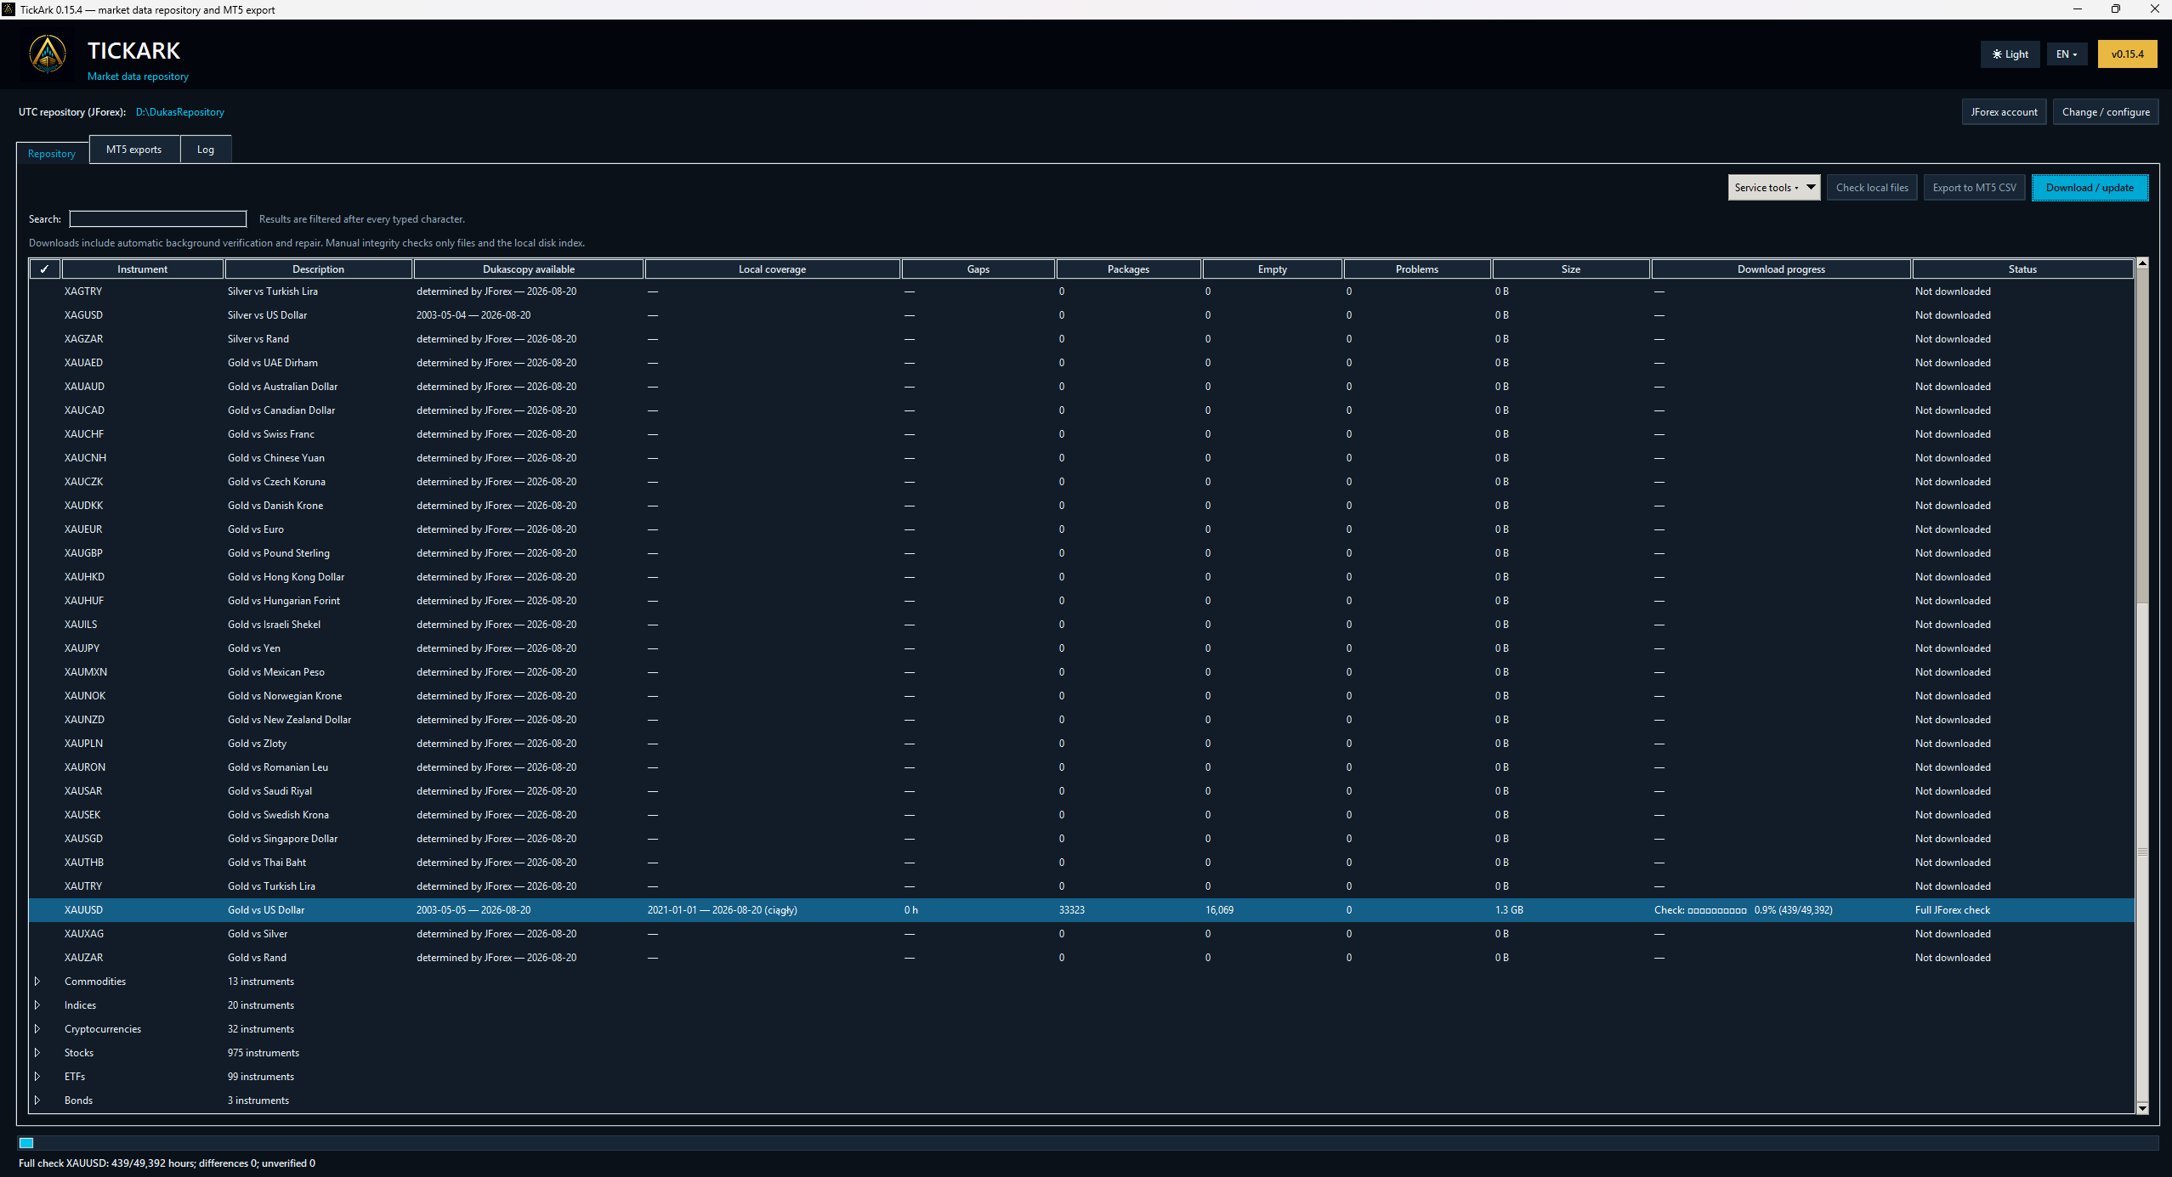Click the '33323' packages cell
This screenshot has width=2172, height=1177.
click(1072, 910)
